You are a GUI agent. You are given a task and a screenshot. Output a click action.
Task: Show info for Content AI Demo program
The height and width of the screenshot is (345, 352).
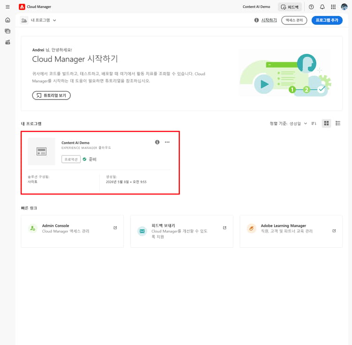coord(157,142)
